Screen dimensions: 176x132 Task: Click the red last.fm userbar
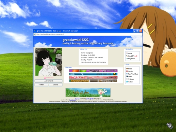[93, 77]
